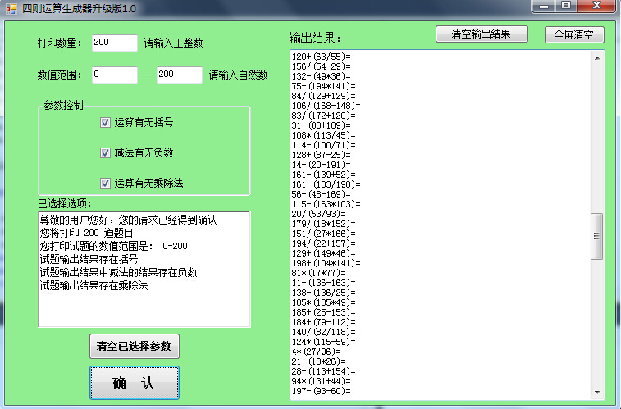This screenshot has height=409, width=621.
Task: Select the output line 140/(82/118)=
Action: coord(323,332)
